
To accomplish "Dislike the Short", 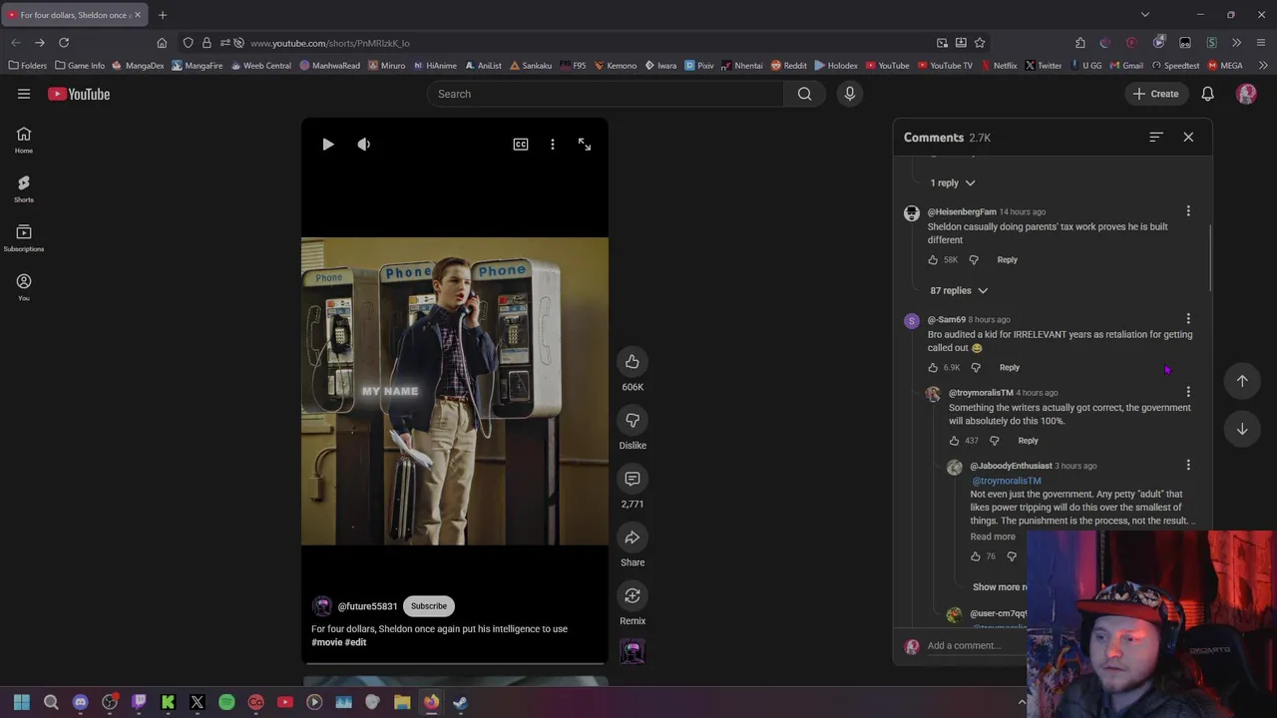I will point(633,420).
